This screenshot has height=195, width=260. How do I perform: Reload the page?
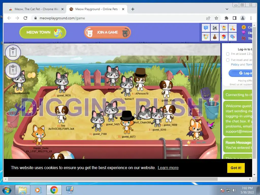[x=25, y=18]
